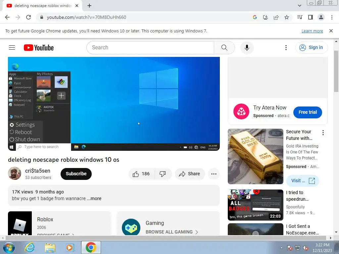Click the address bar URL

[x=86, y=17]
